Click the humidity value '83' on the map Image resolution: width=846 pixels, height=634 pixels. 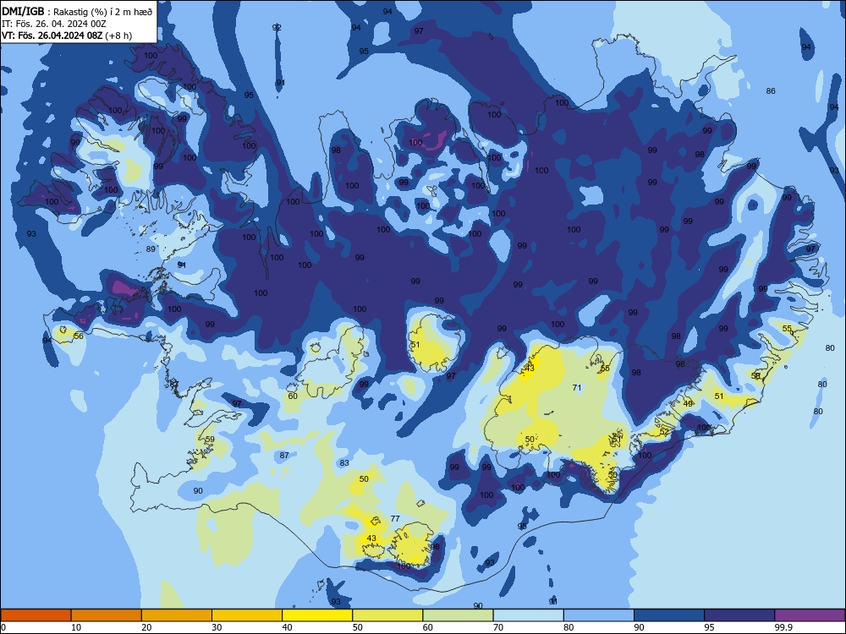tap(344, 463)
